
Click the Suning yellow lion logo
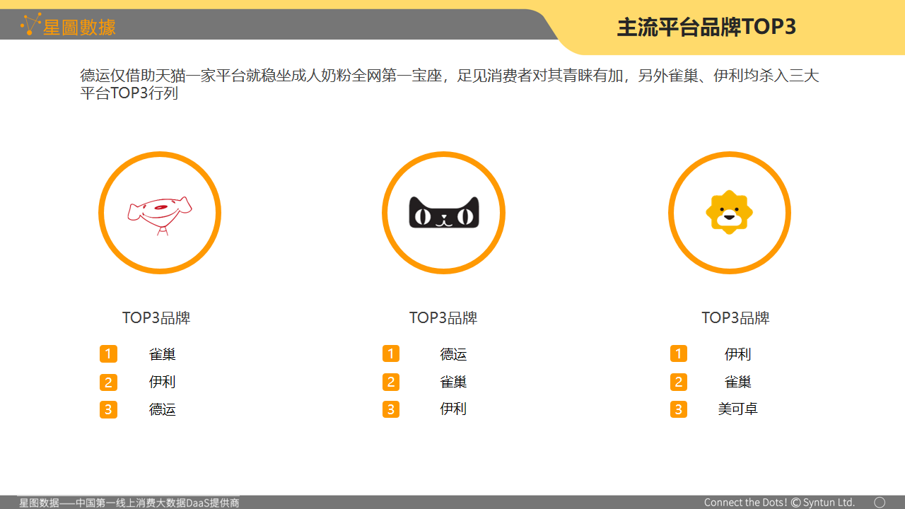tap(729, 212)
